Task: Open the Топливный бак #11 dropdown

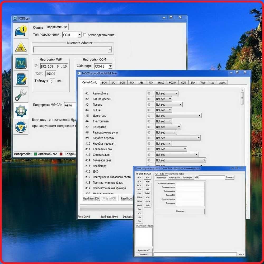Action: point(171,149)
